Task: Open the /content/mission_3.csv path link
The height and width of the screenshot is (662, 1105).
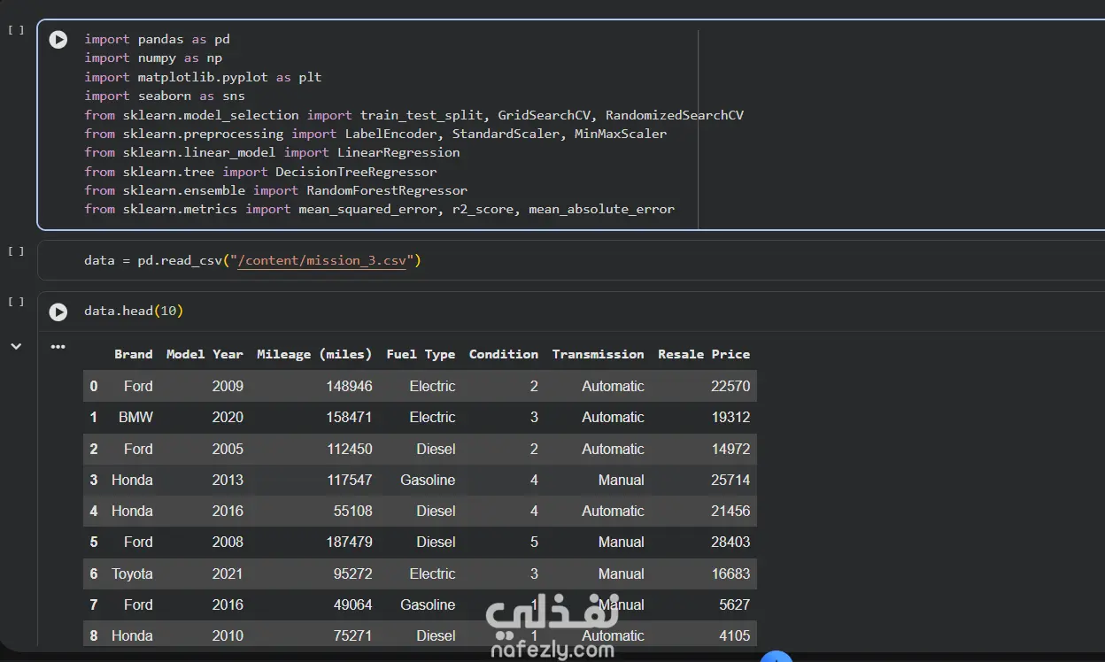Action: [321, 260]
